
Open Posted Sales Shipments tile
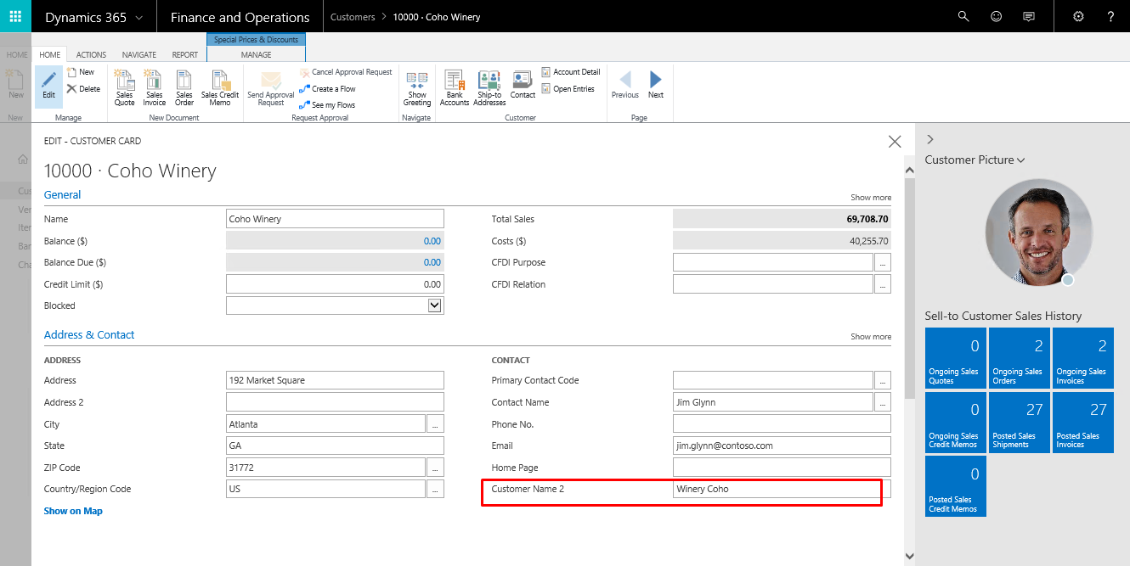pyautogui.click(x=1019, y=422)
